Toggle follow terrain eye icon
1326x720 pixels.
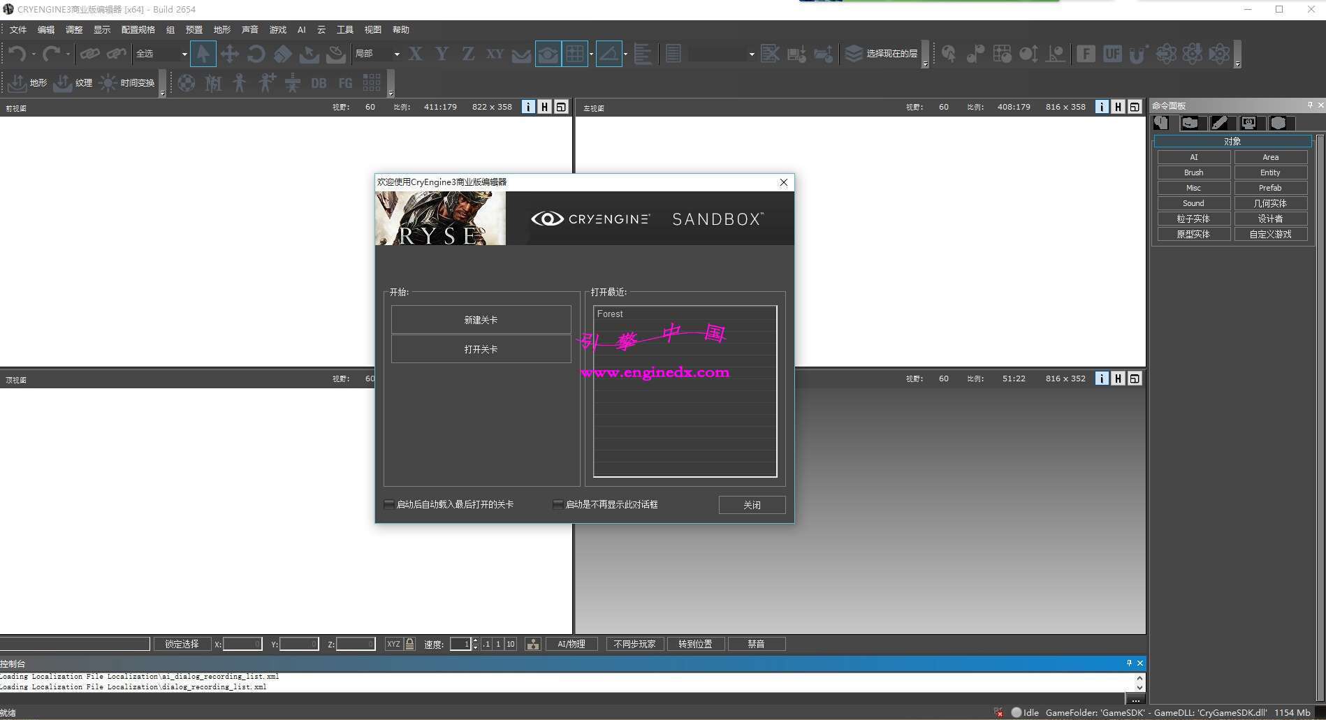548,54
